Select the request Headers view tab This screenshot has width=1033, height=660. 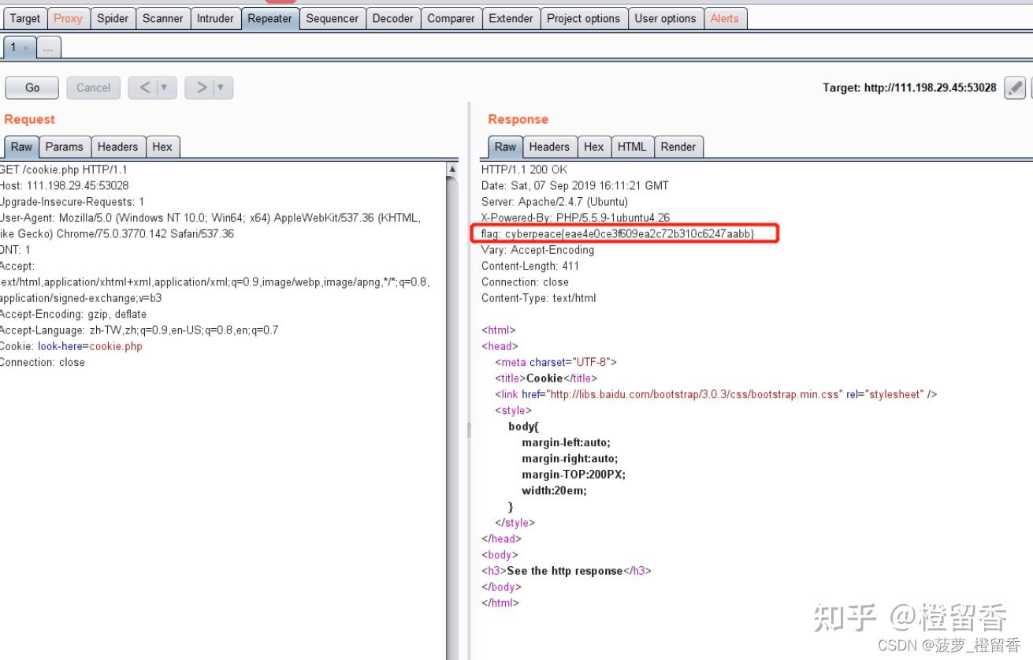pos(117,147)
